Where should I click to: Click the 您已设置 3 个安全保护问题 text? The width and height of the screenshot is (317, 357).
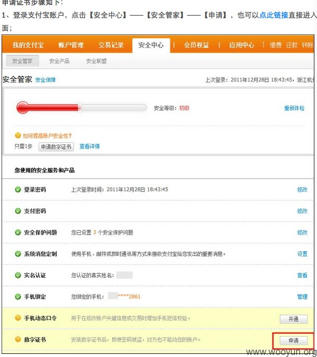[102, 232]
